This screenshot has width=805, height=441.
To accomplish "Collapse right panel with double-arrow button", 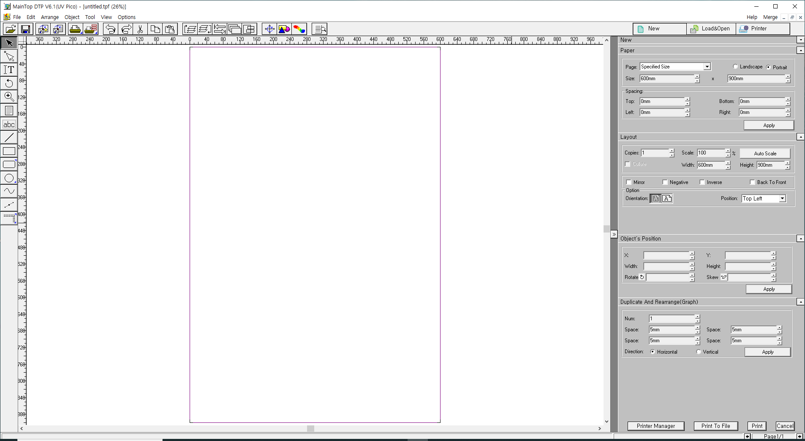I will point(614,234).
